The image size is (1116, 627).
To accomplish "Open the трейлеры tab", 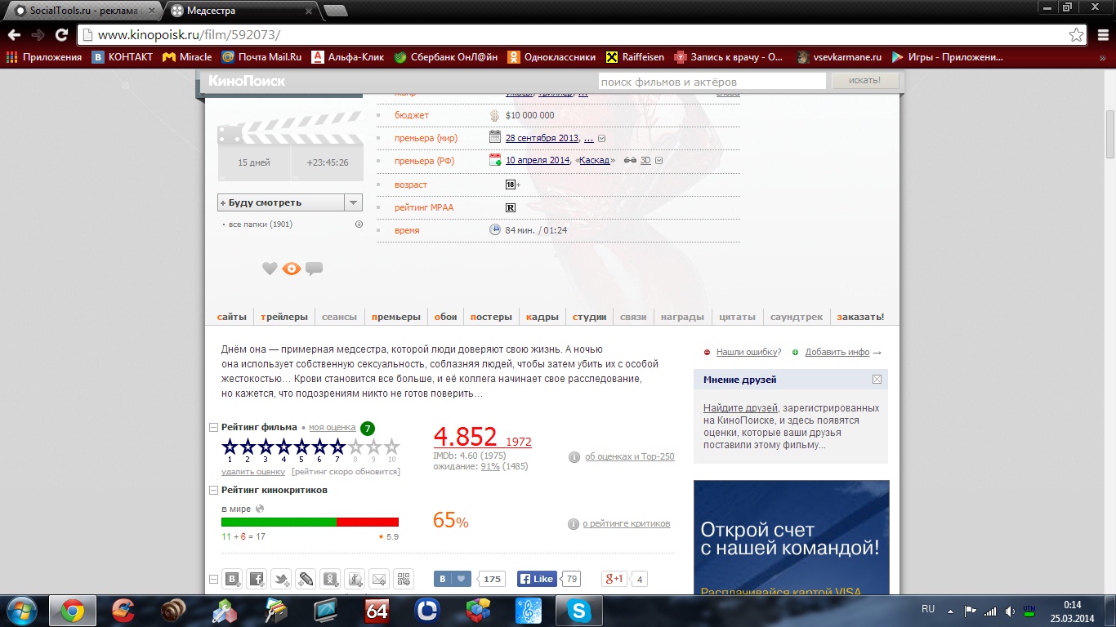I will (284, 317).
